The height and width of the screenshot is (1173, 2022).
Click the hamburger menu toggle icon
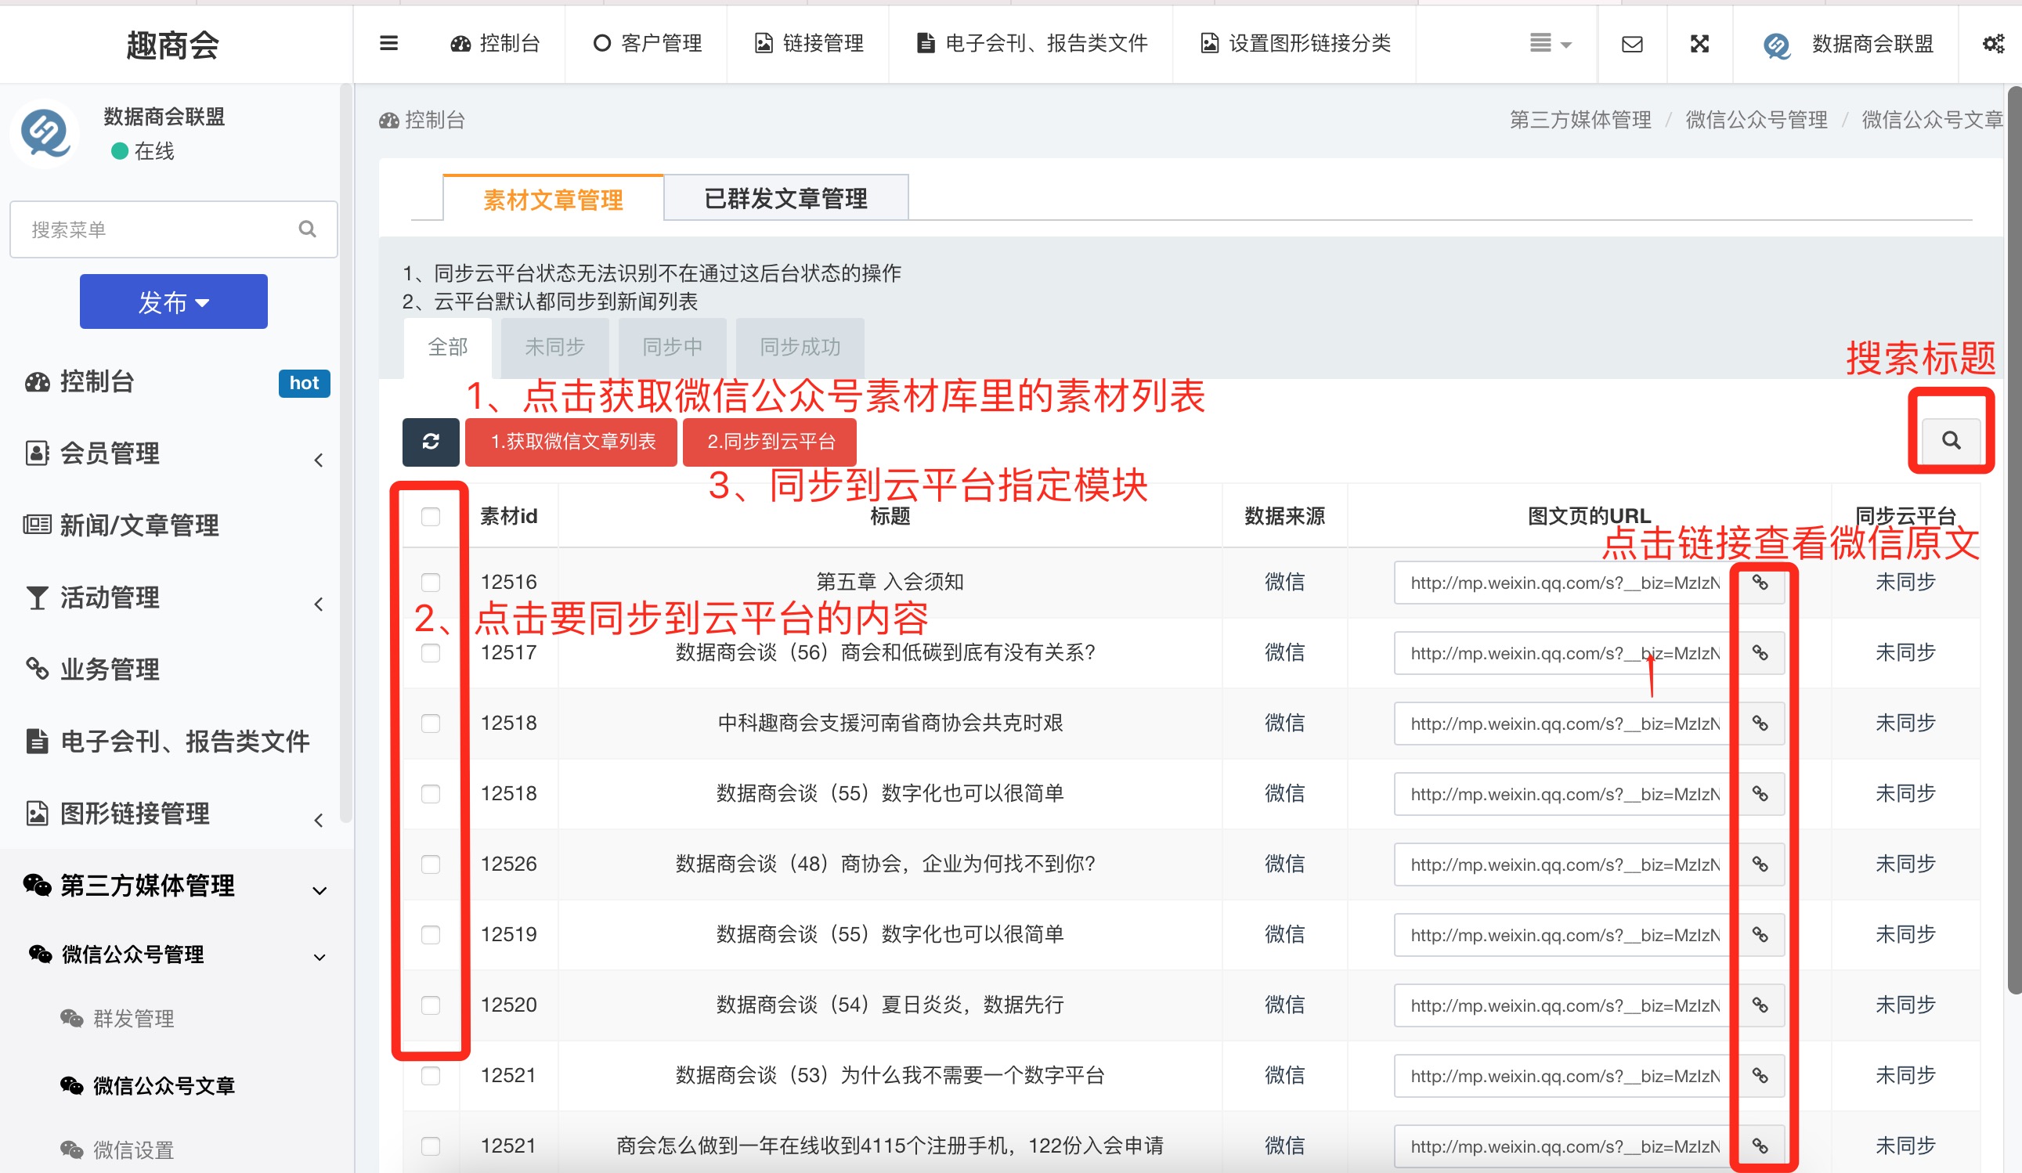point(388,43)
